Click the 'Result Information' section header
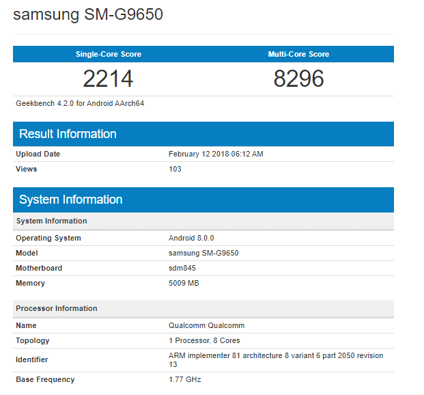This screenshot has height=395, width=424. click(203, 134)
